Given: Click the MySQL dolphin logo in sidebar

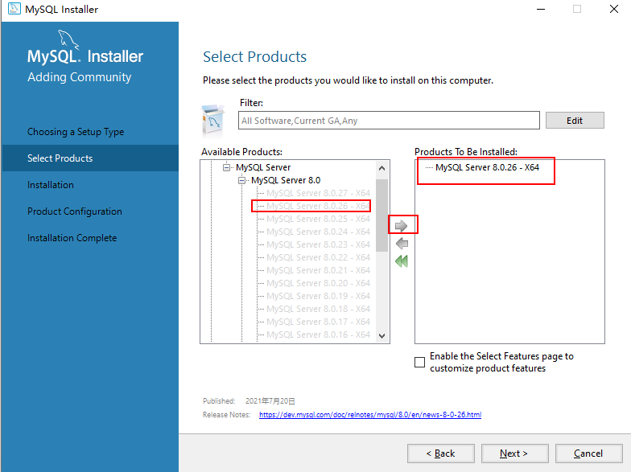Looking at the screenshot, I should [x=69, y=39].
